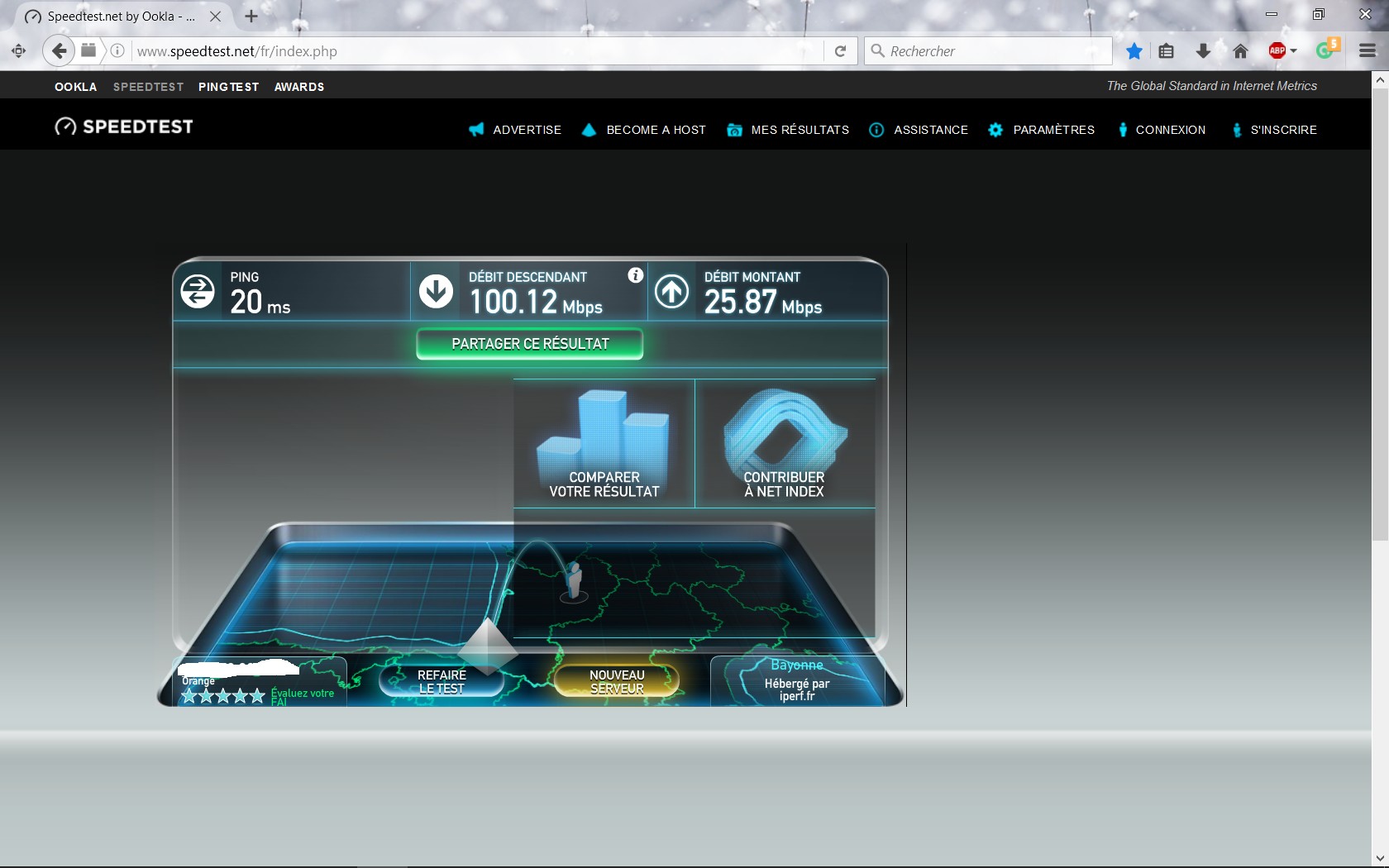Image resolution: width=1389 pixels, height=868 pixels.
Task: Click the download speed info icon
Action: click(x=635, y=276)
